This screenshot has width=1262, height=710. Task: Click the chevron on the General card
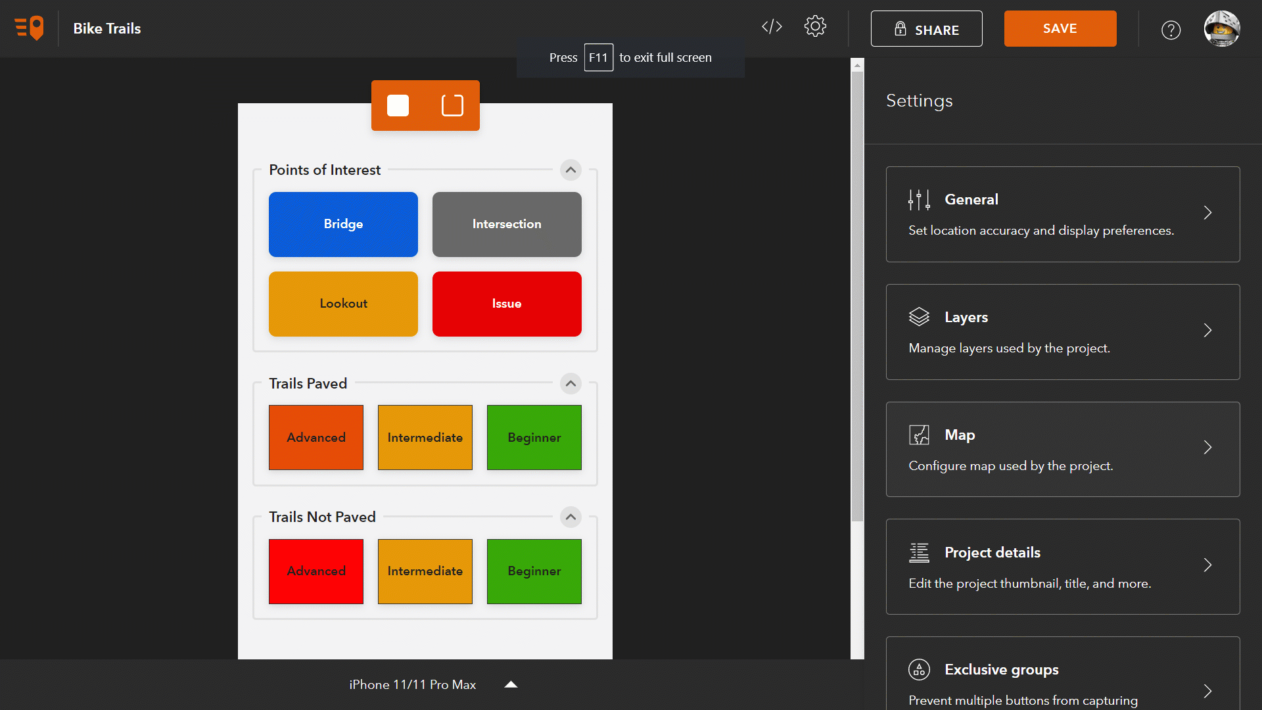(x=1207, y=212)
